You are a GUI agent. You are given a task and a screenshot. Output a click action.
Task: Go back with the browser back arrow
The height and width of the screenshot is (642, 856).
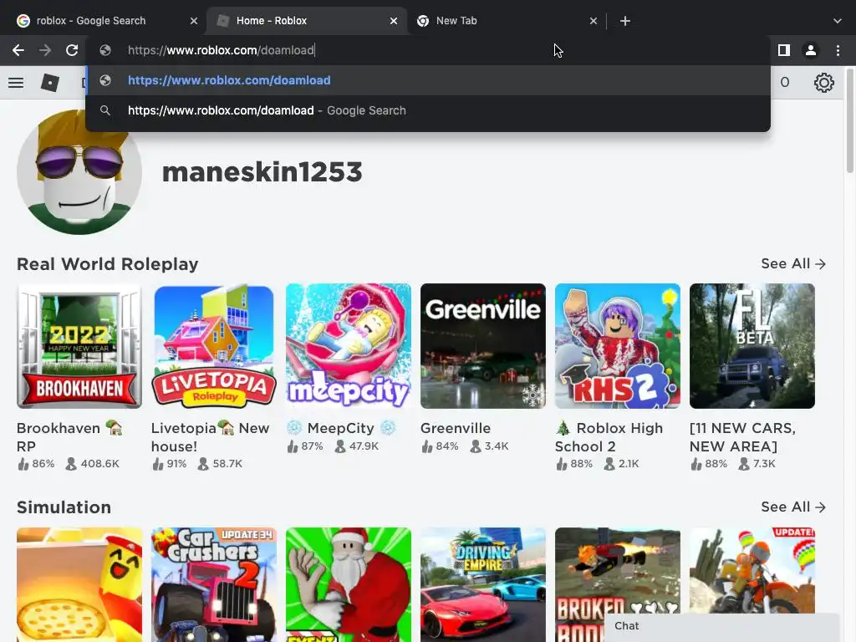point(18,50)
